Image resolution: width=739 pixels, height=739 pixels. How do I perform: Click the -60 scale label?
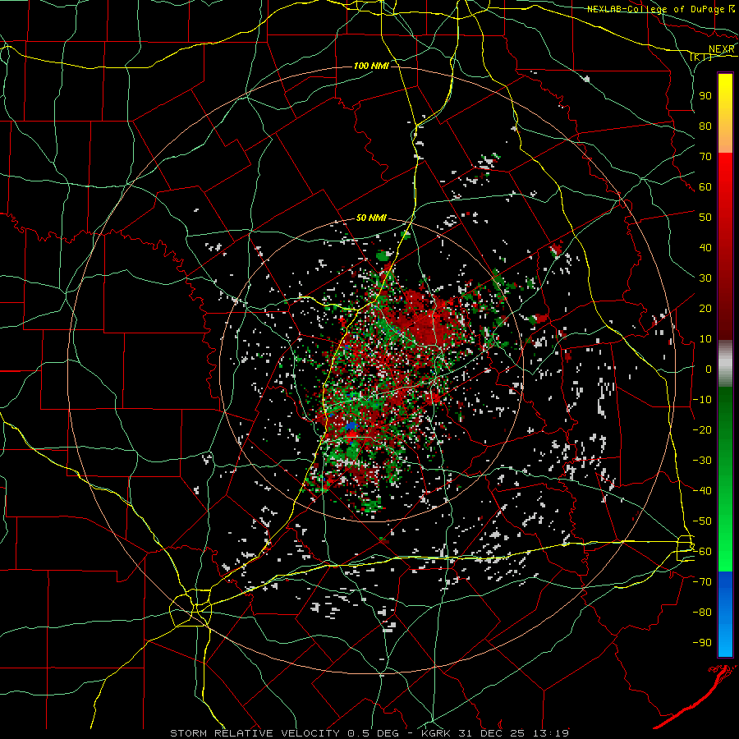(702, 552)
